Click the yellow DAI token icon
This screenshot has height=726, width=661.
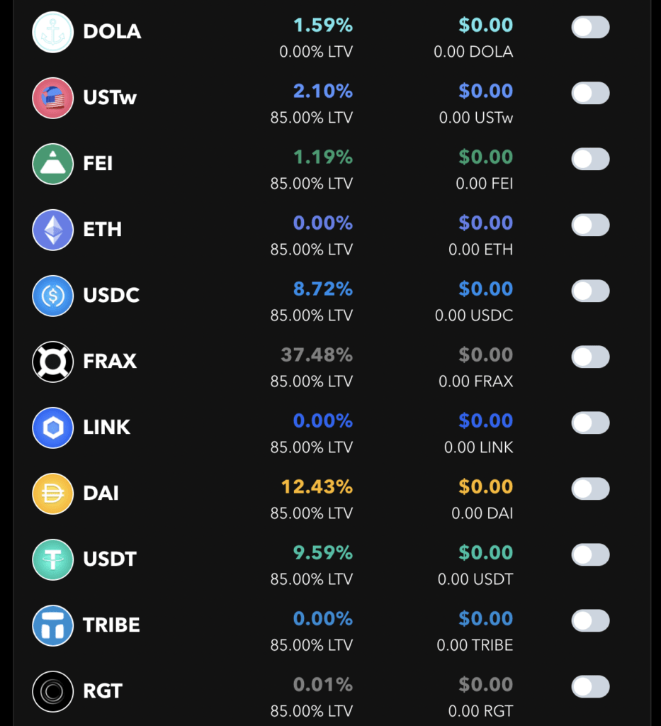pyautogui.click(x=52, y=493)
